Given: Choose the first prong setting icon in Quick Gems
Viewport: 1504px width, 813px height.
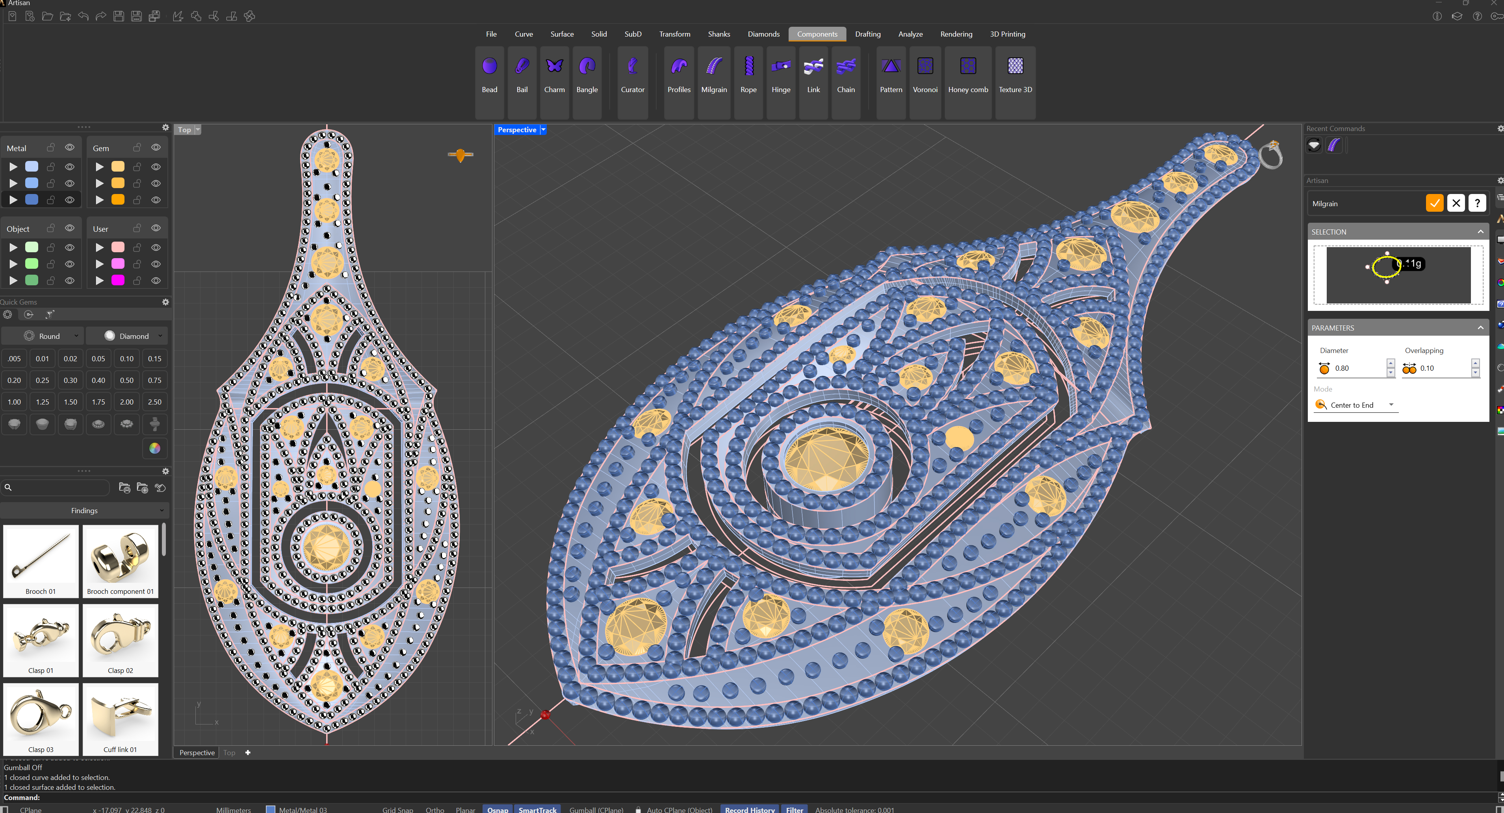Looking at the screenshot, I should [x=14, y=424].
